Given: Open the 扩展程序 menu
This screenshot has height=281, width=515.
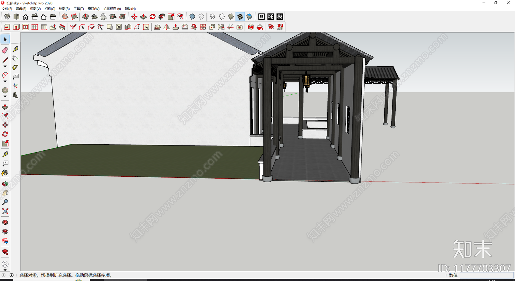Looking at the screenshot, I should click(x=112, y=9).
